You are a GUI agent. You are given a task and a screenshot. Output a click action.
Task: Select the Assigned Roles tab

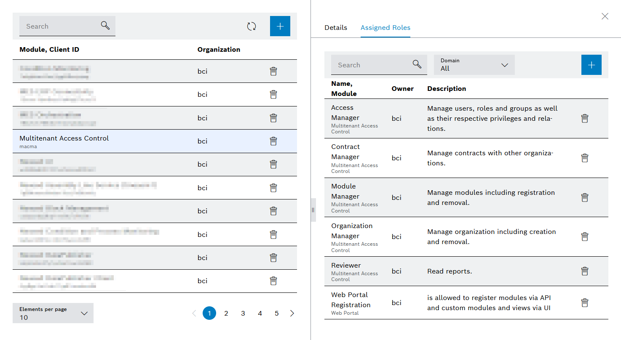click(x=385, y=28)
